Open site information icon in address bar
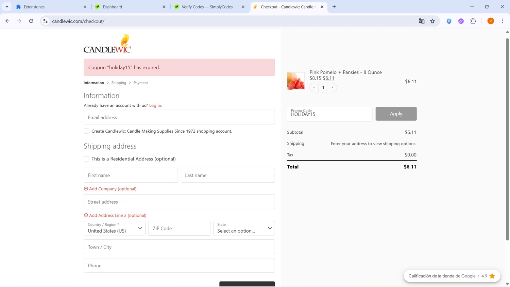This screenshot has height=287, width=510. click(x=45, y=21)
